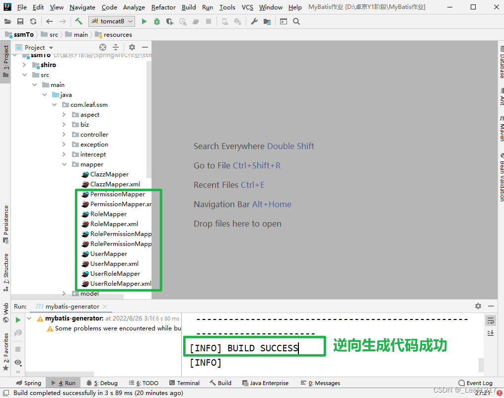Screen dimensions: 504x398
Task: Open the Build menu
Action: point(189,7)
